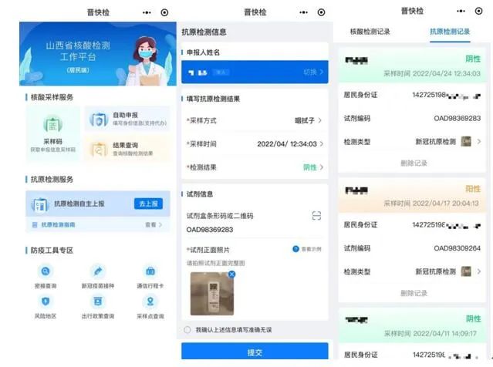Click the 山西省核酸检测工作平台 banner
Viewport: 493px width, 367px height.
coord(98,54)
